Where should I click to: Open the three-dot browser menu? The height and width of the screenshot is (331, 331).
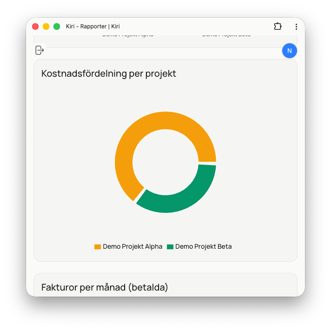[x=296, y=26]
